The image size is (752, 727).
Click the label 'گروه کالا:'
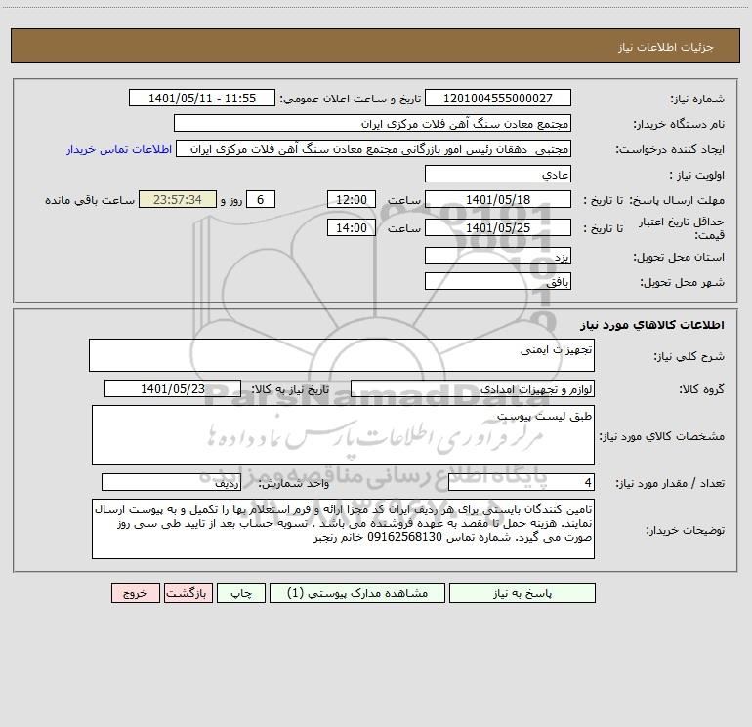point(701,389)
